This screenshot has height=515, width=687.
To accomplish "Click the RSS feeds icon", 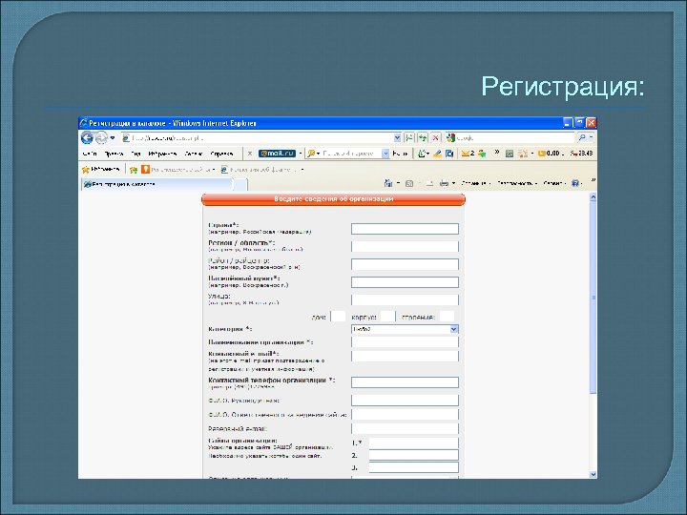I will click(x=409, y=183).
